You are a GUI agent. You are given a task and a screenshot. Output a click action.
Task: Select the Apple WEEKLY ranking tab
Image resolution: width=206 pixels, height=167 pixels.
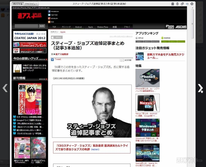[x=147, y=41]
